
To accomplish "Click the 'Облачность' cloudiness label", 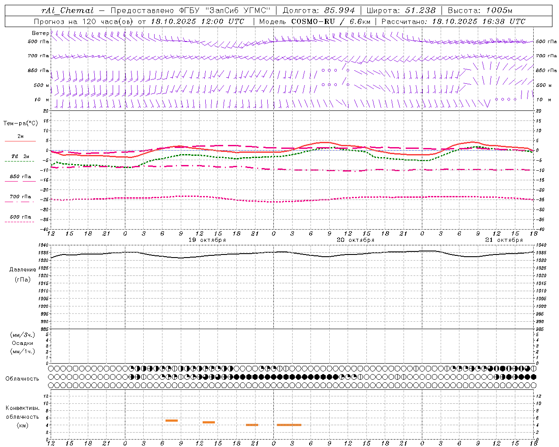I will (x=22, y=379).
